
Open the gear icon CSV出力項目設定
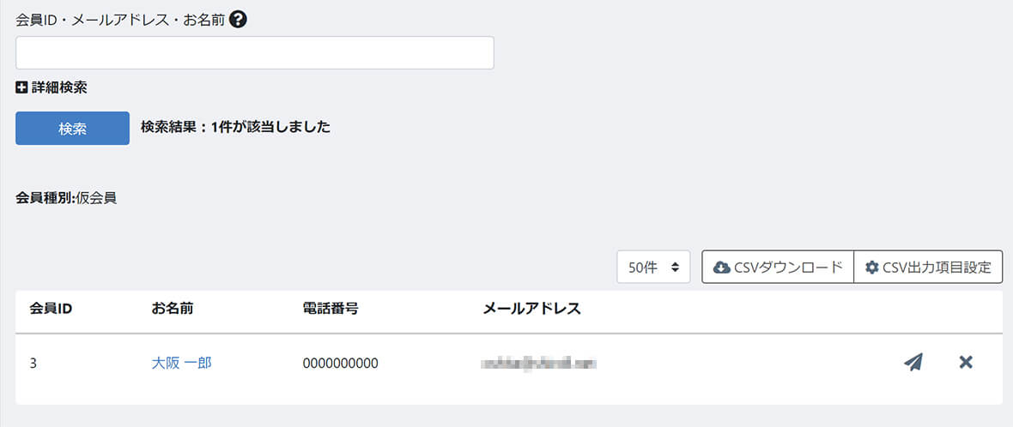(x=872, y=268)
